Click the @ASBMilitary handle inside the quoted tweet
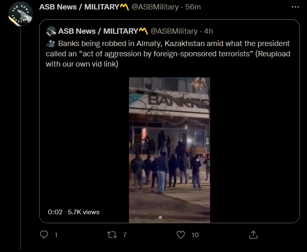The width and height of the screenshot is (307, 252). pyautogui.click(x=173, y=31)
